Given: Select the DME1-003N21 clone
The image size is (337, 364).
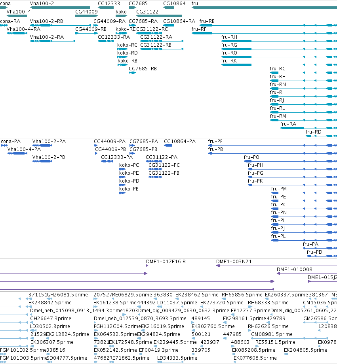Looking at the screenshot, I should coord(276,266).
